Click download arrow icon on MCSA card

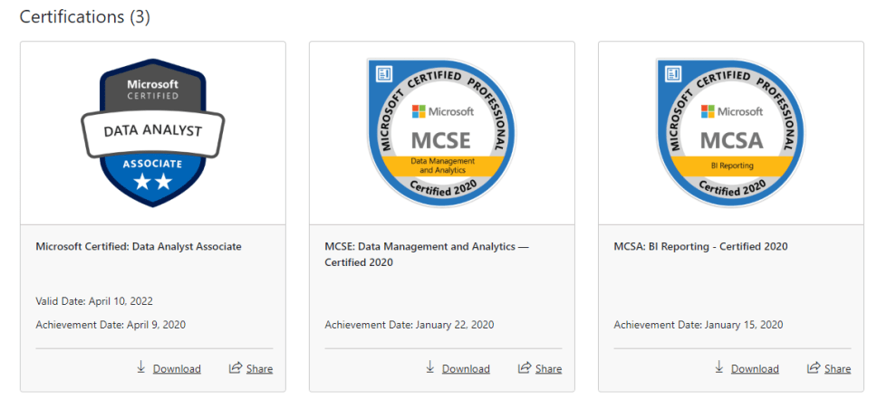coord(719,367)
